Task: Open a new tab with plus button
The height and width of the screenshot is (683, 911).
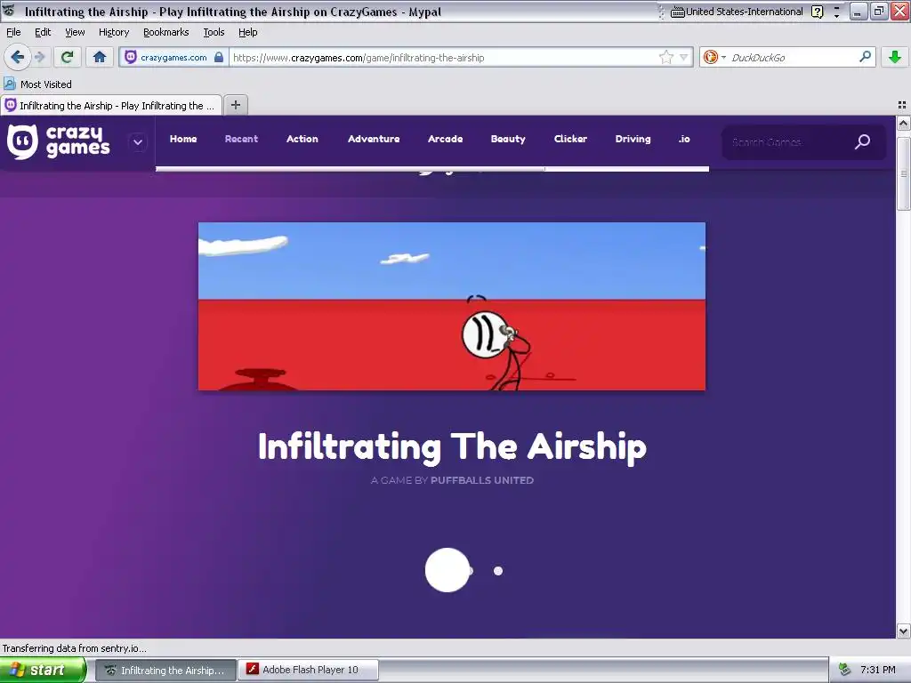Action: pyautogui.click(x=235, y=105)
